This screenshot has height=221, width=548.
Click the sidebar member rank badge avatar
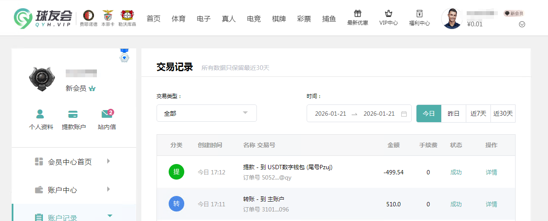click(x=42, y=79)
